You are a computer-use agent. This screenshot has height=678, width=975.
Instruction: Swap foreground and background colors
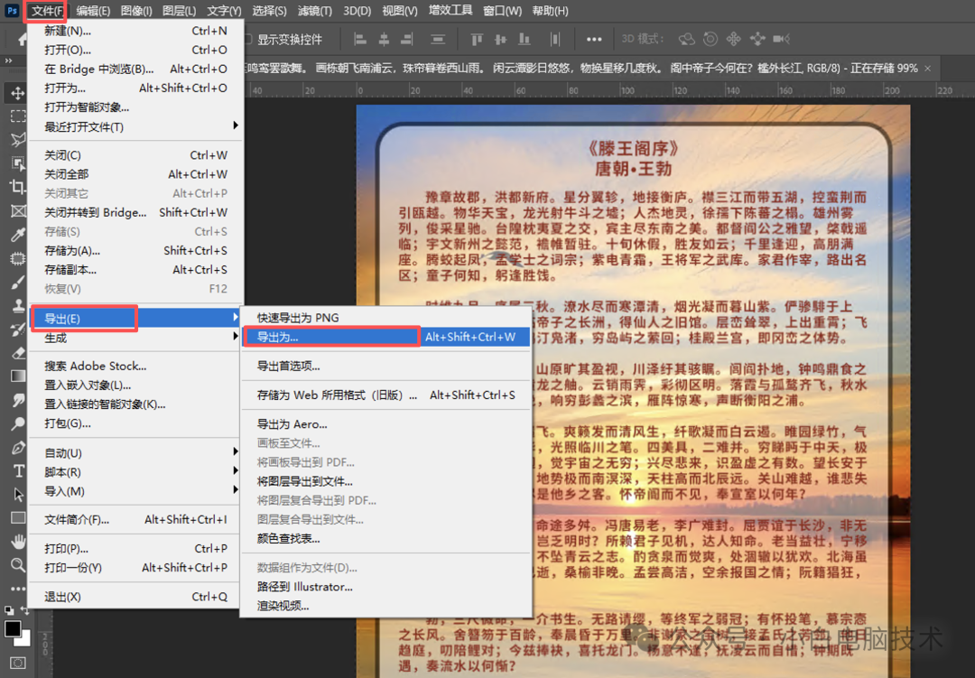[x=24, y=611]
